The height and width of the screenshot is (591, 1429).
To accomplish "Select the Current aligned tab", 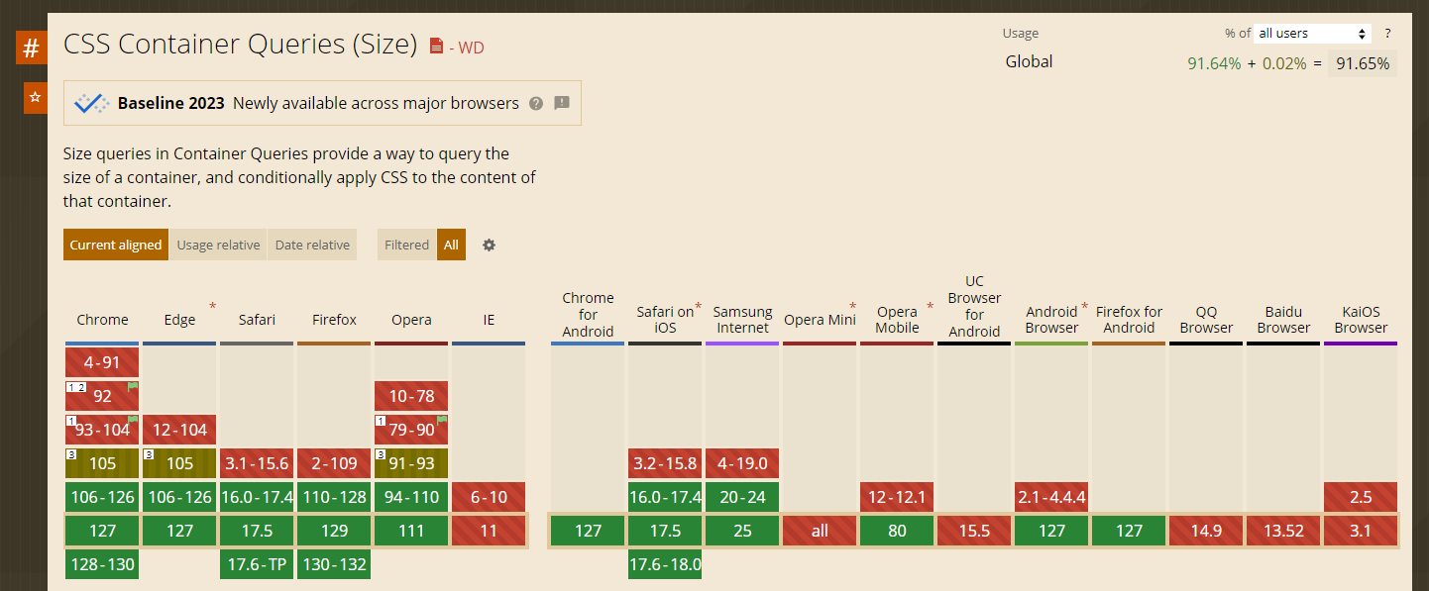I will (115, 245).
